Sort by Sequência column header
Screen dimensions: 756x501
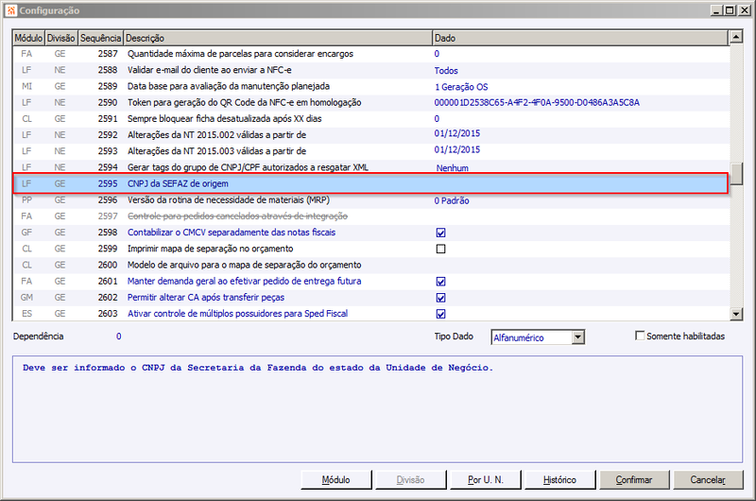(x=100, y=38)
